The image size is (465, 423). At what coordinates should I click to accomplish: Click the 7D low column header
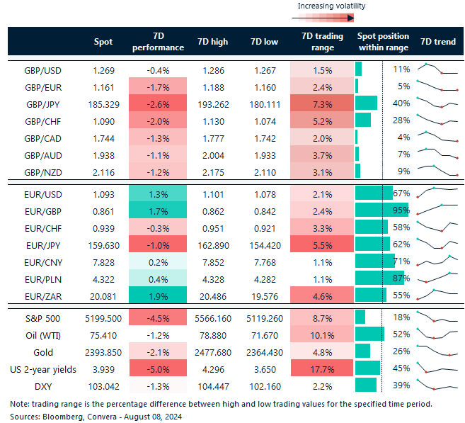point(265,42)
